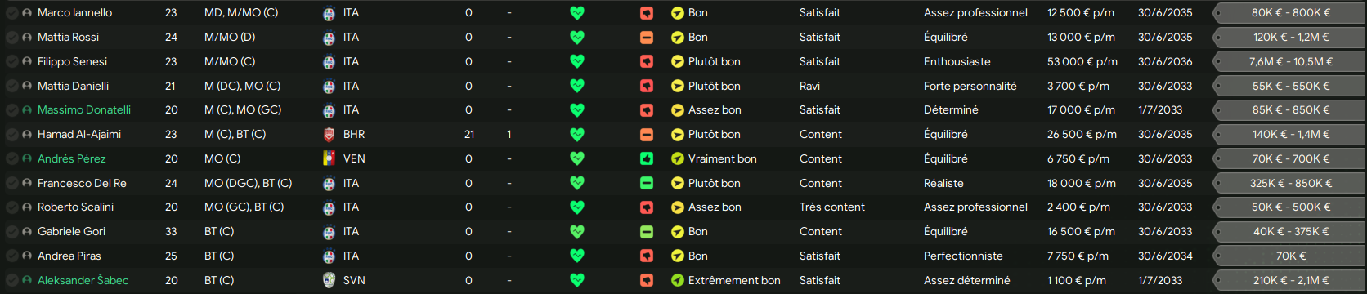The image size is (1367, 294).
Task: Tick the selection circle beside Hamad Al-Ajaimi
Action: 12,135
